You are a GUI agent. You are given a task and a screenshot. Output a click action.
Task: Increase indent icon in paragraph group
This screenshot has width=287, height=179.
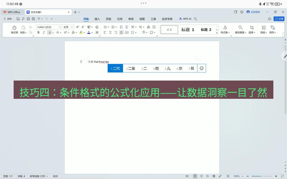[127, 27]
